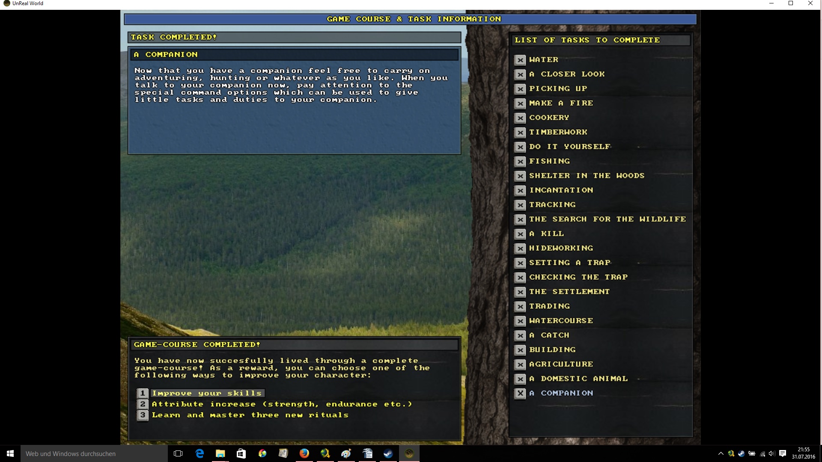Click the Windows search box
822x462 pixels.
coord(94,453)
